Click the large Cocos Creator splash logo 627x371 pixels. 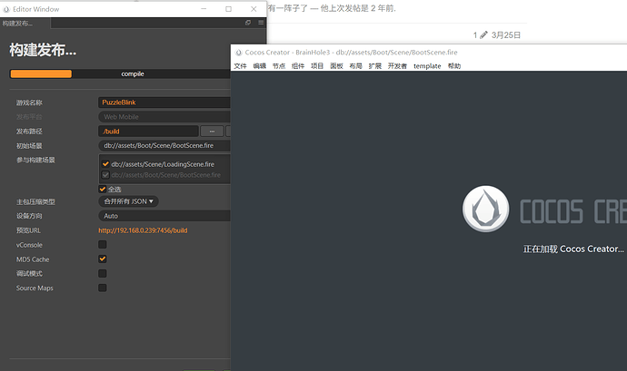[486, 209]
